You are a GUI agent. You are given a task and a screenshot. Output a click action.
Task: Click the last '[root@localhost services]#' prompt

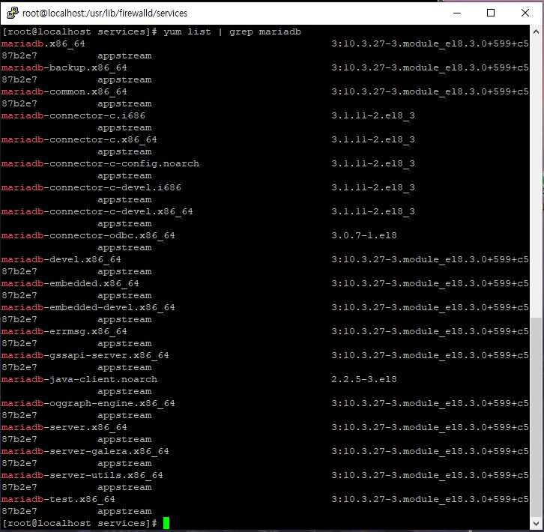pyautogui.click(x=79, y=523)
